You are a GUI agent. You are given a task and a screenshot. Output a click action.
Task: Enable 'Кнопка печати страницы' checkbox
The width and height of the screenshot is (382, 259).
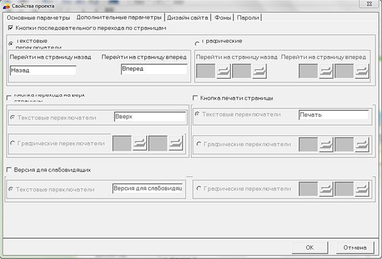[196, 98]
